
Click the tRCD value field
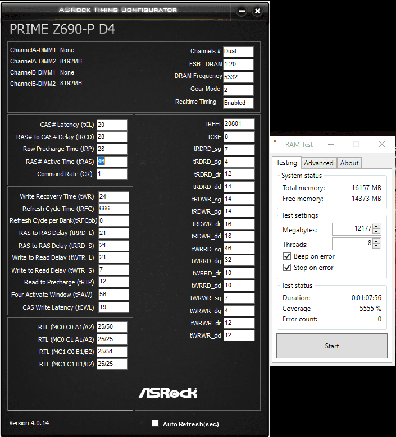(112, 137)
